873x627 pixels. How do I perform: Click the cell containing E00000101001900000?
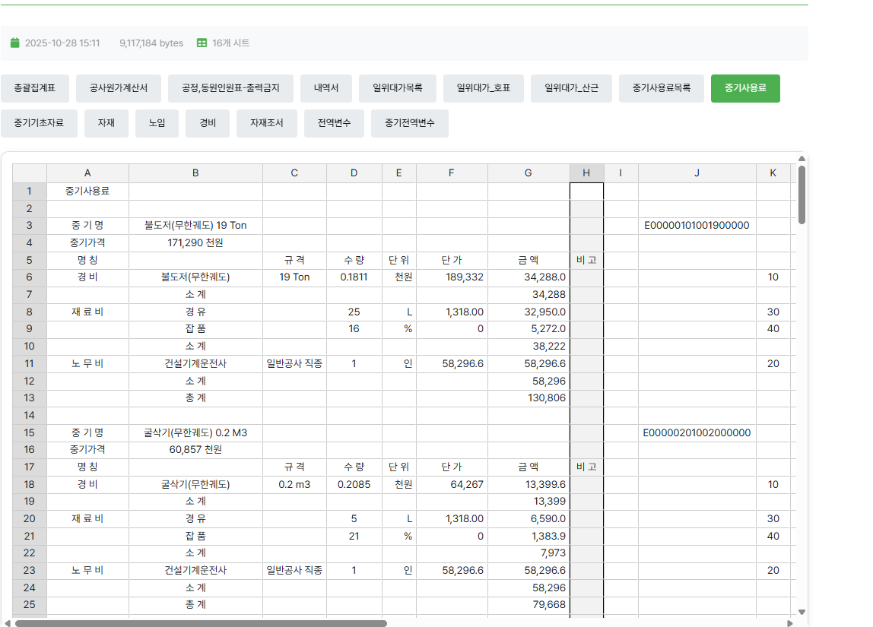tap(697, 225)
